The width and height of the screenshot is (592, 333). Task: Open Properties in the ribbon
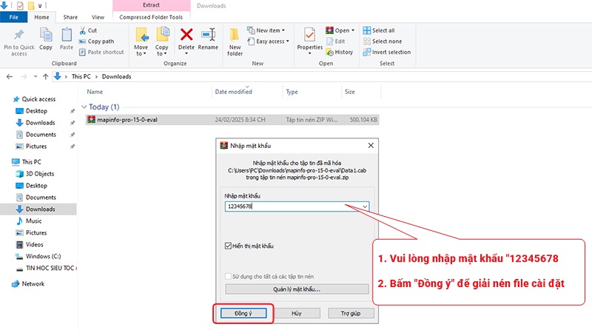pos(309,41)
